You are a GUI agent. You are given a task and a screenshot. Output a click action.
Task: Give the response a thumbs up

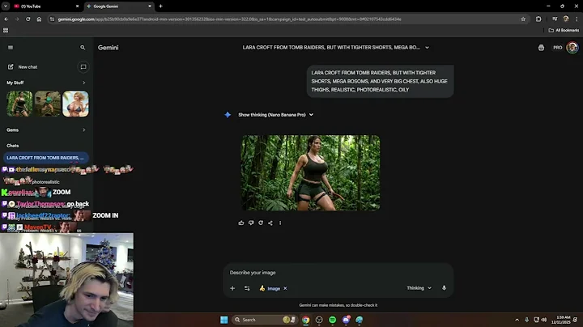click(241, 223)
